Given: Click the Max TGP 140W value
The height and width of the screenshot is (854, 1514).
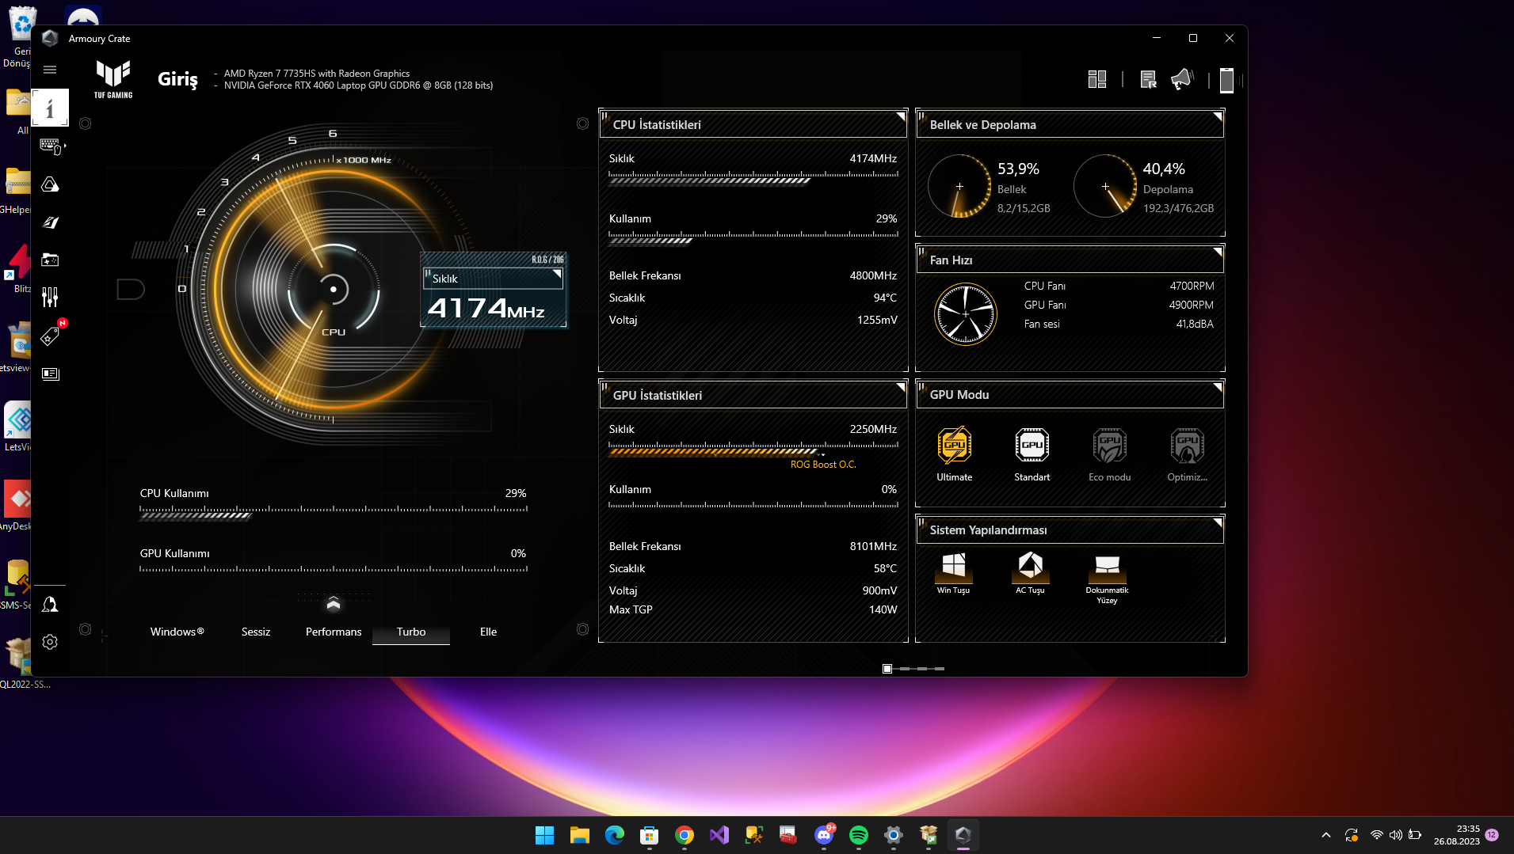Looking at the screenshot, I should pos(883,609).
